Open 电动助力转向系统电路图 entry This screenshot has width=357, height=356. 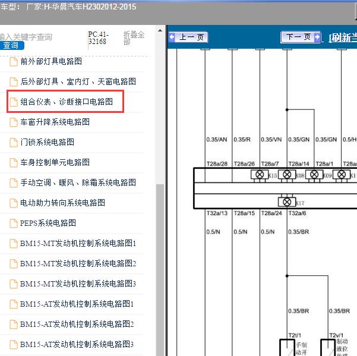click(62, 203)
